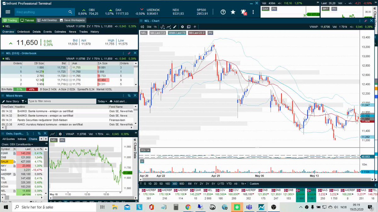Toggle the NEL series label on main chart
The height and width of the screenshot is (212, 378).
(x=144, y=33)
